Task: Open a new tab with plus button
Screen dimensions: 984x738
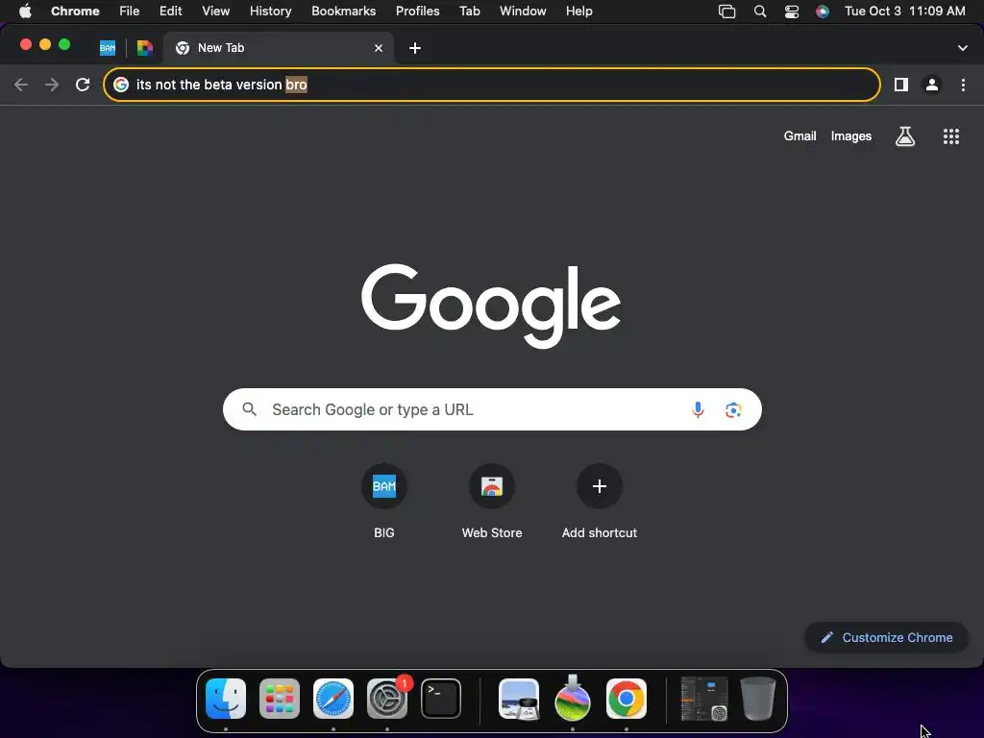Action: [415, 48]
